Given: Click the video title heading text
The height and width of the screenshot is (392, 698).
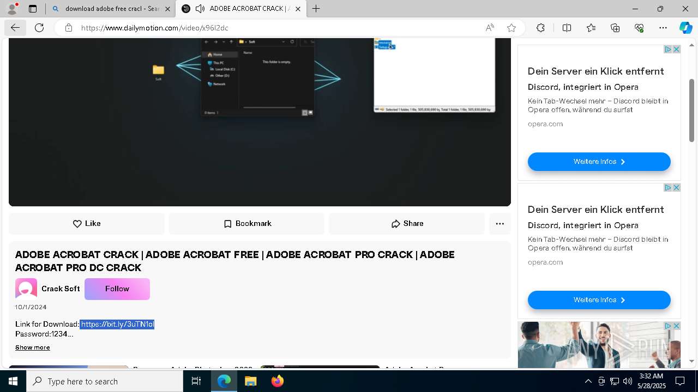Looking at the screenshot, I should tap(234, 261).
